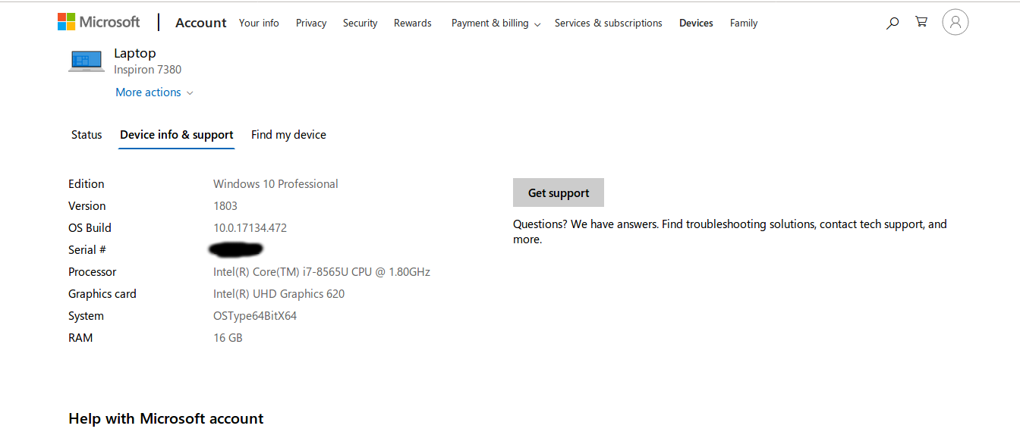Click the Edition label
Screen dimensions: 1020x435
tap(87, 184)
